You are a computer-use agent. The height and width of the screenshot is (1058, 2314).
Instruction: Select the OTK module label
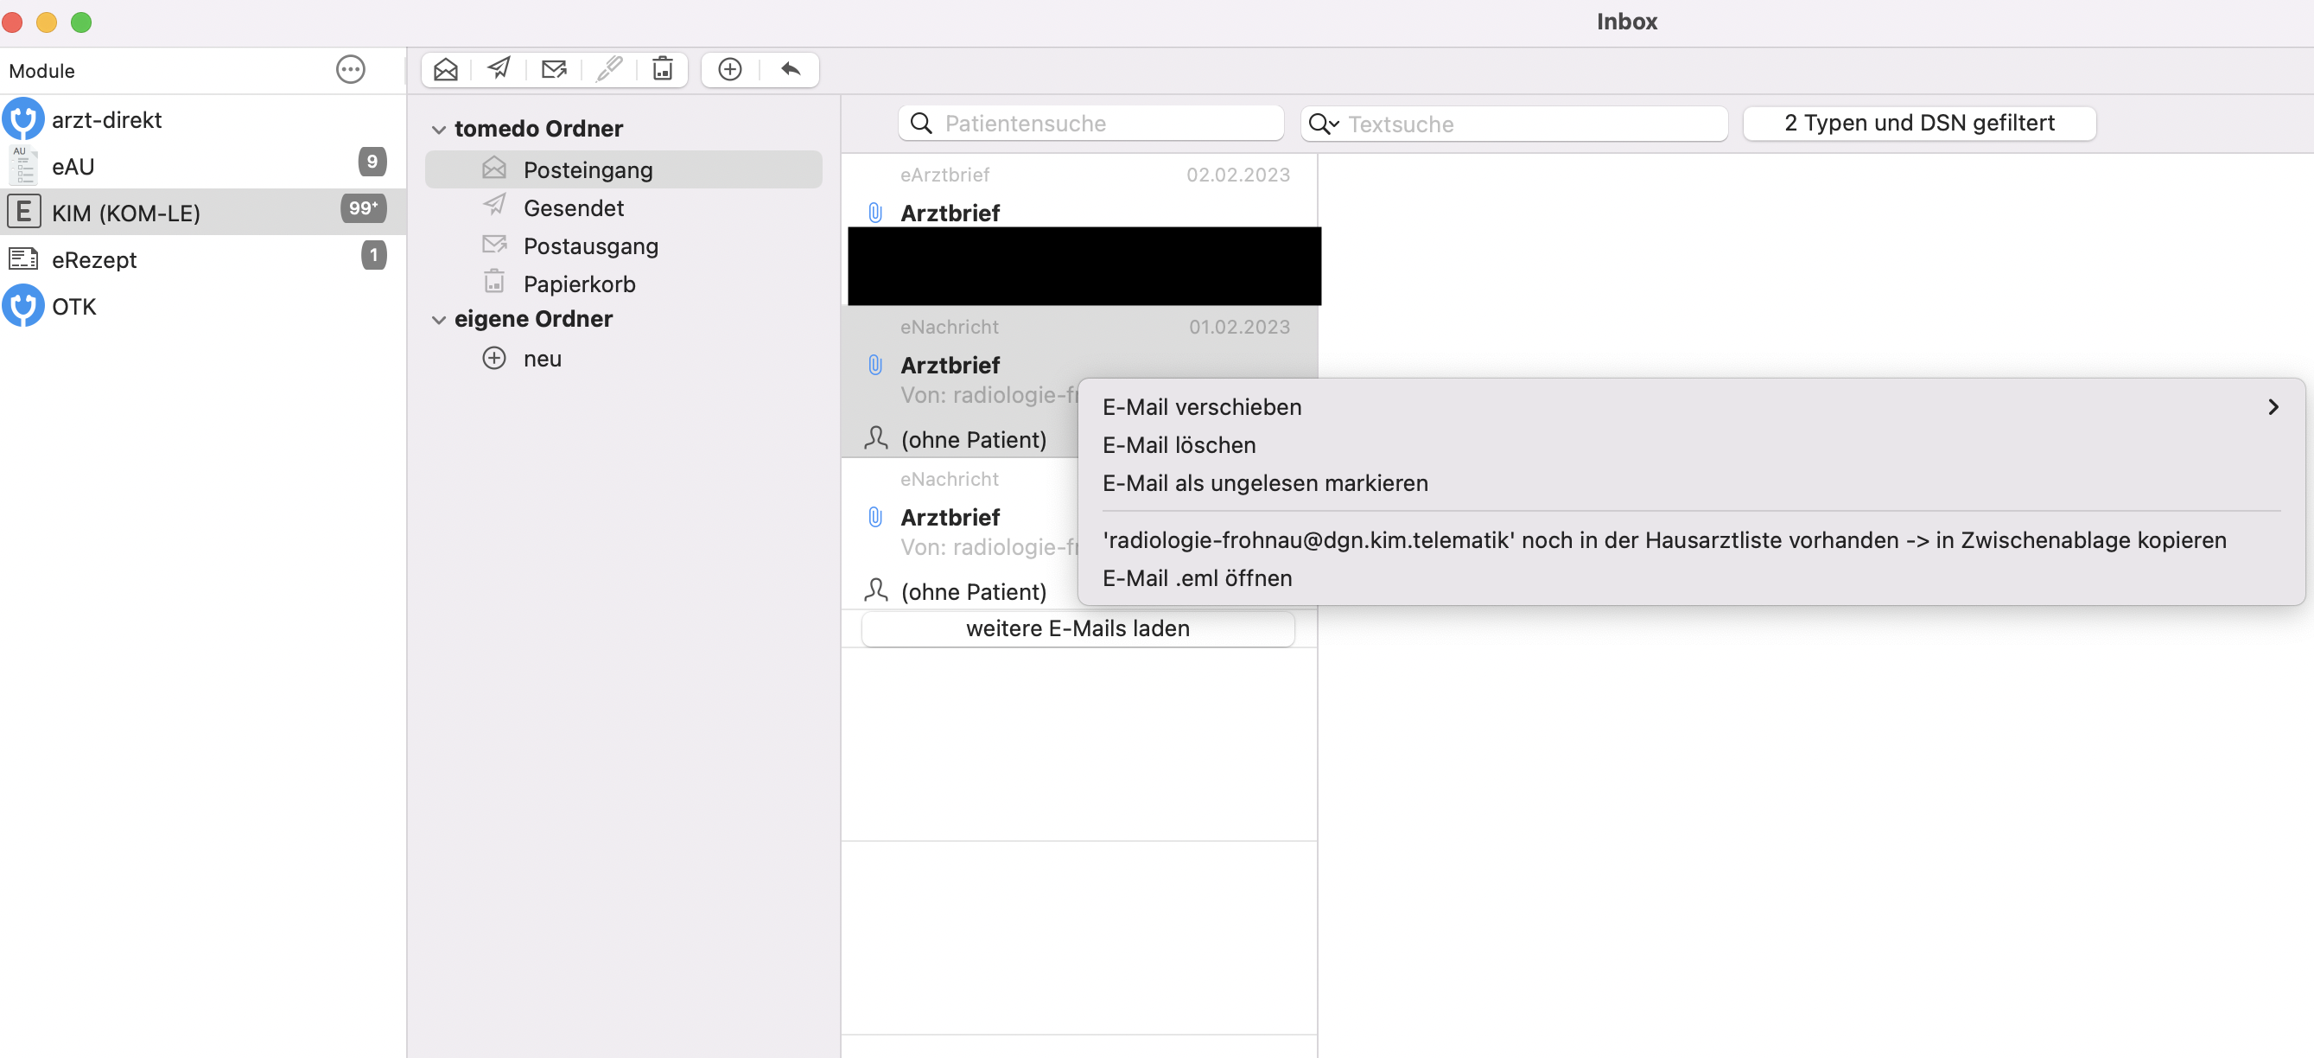[73, 307]
